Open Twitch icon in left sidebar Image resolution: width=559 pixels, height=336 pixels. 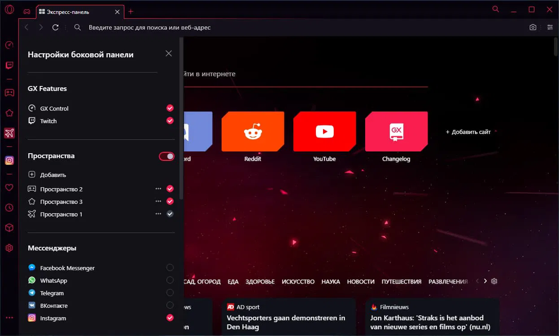pyautogui.click(x=9, y=65)
